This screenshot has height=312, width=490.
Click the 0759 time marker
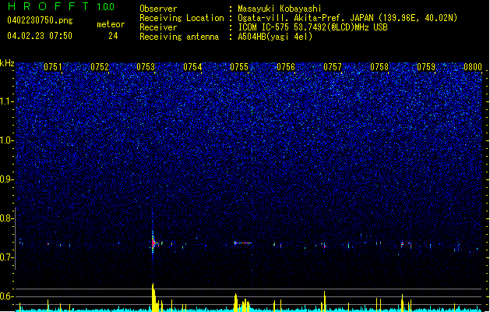click(426, 67)
